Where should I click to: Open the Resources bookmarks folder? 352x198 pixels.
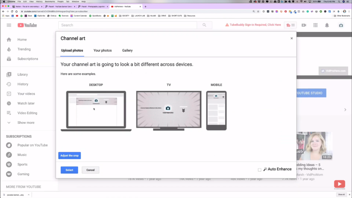coord(190,16)
